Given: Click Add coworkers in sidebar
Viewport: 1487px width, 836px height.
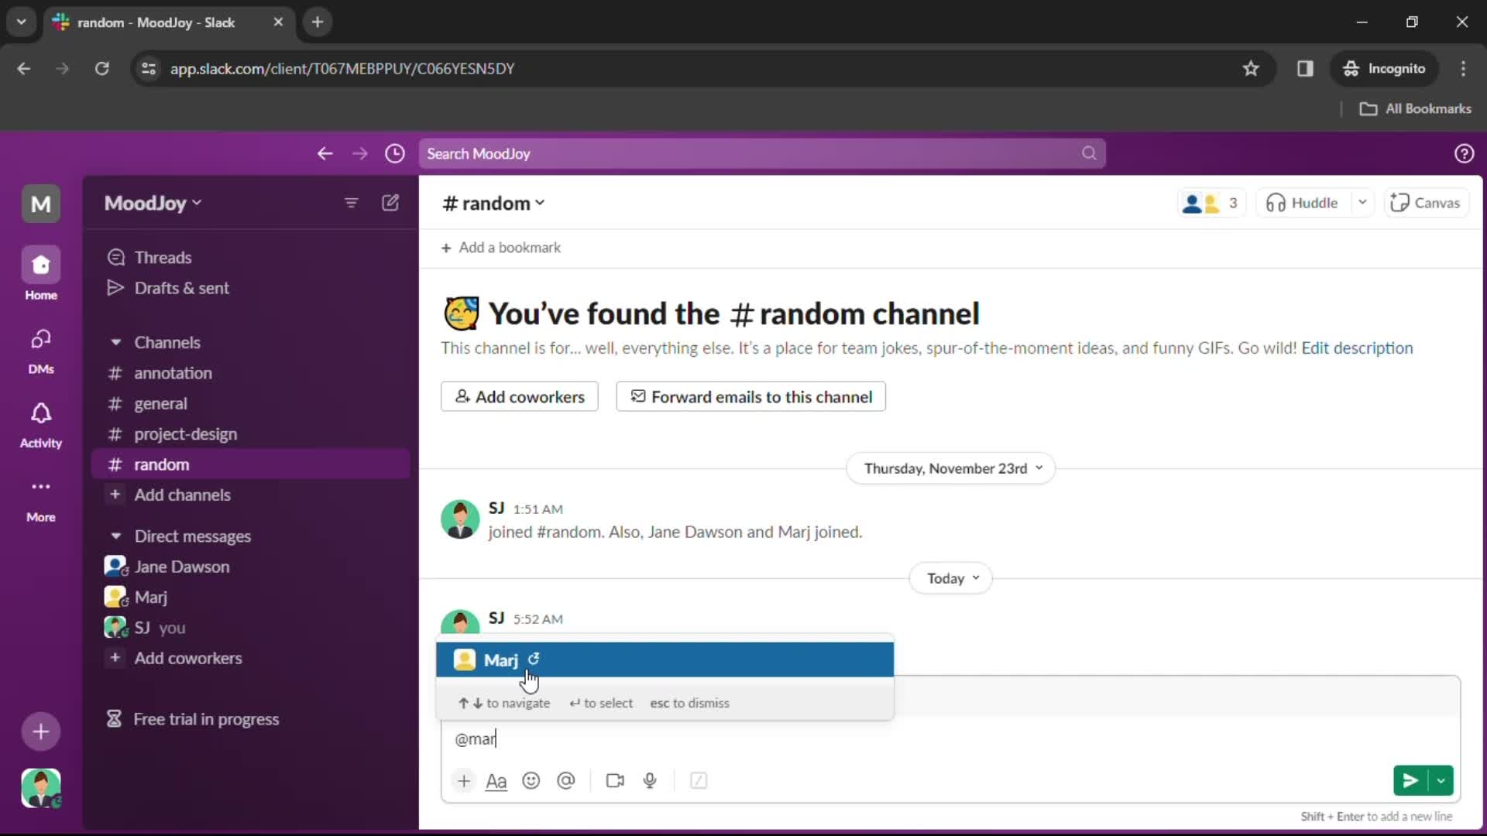Looking at the screenshot, I should point(249,659).
